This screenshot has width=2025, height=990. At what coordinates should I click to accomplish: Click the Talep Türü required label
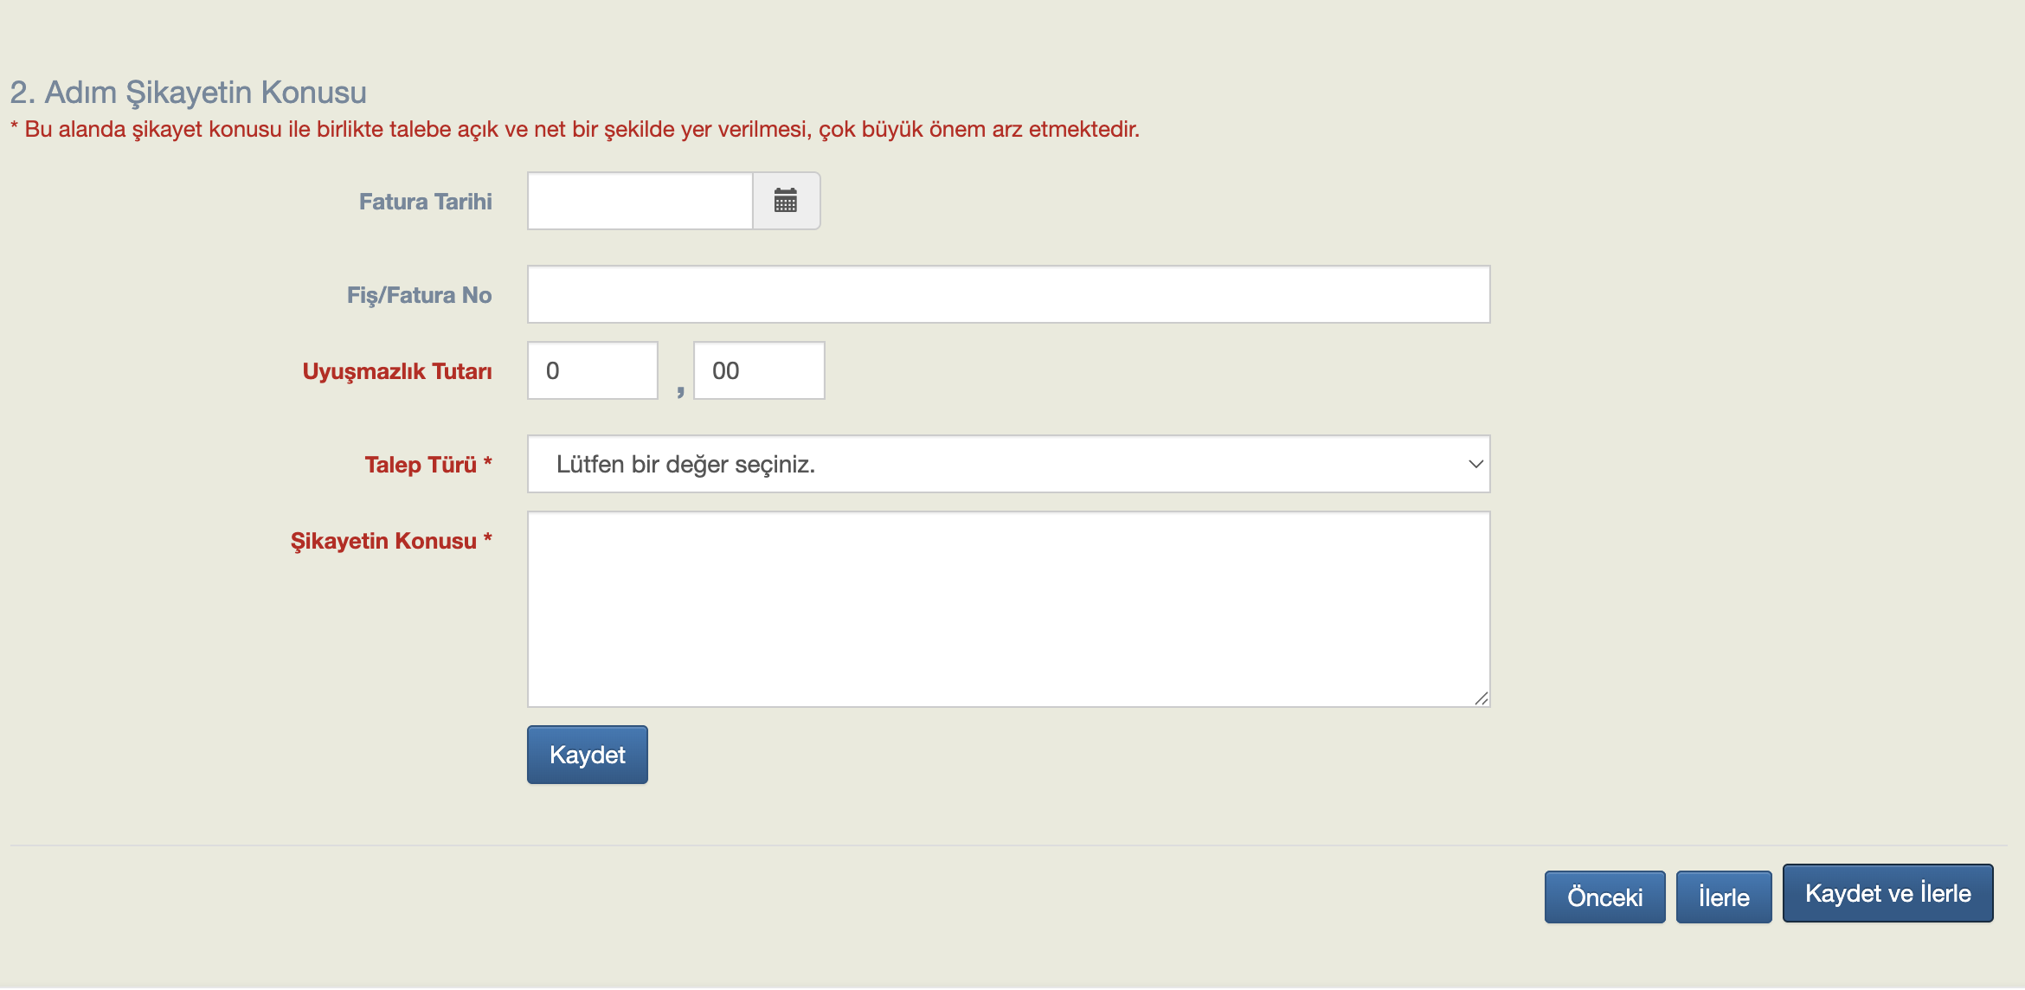point(427,465)
